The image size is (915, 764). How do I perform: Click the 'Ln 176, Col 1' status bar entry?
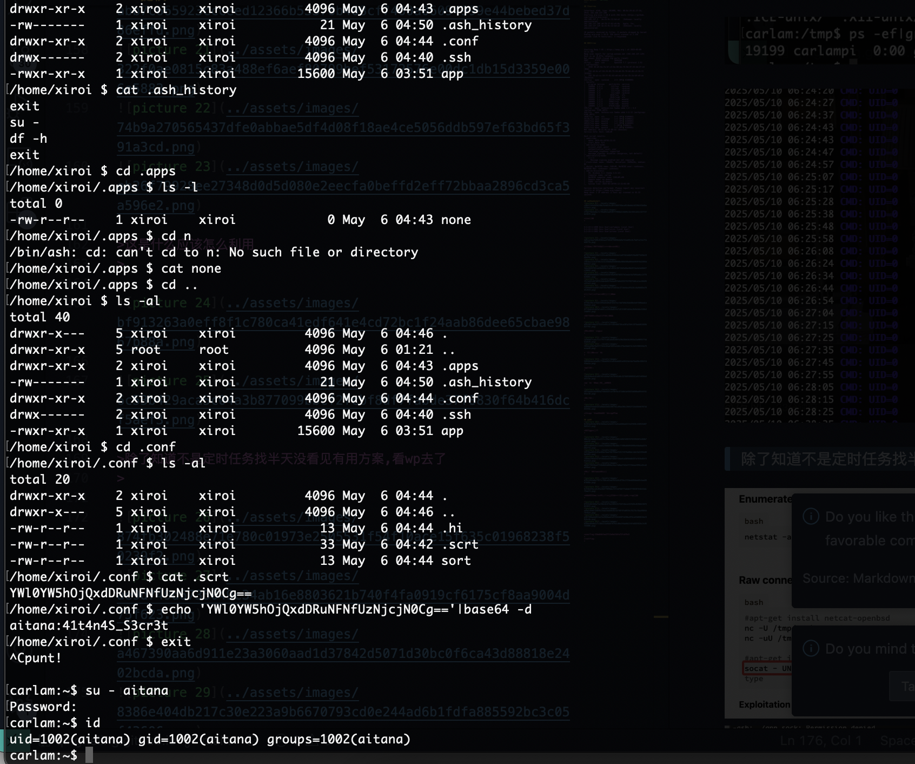pyautogui.click(x=820, y=741)
